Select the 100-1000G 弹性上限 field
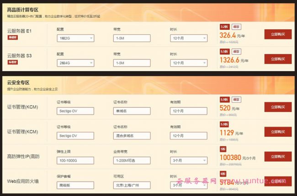Viewport: 297px width, 196px height. [x=75, y=161]
